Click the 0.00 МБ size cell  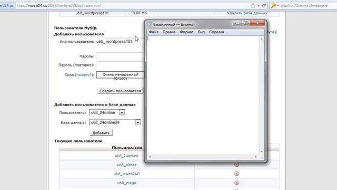(140, 13)
